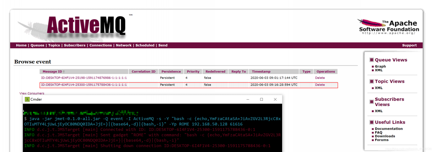This screenshot has height=152, width=433.
Task: Open the FAQ link
Action: point(379,132)
